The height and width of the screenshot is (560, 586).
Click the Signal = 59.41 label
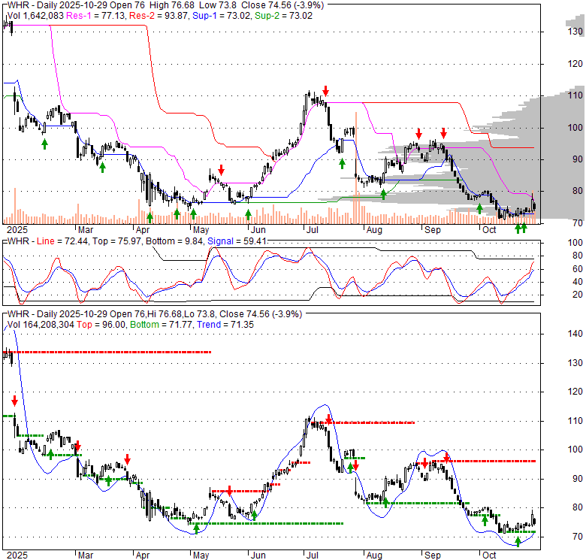(237, 241)
